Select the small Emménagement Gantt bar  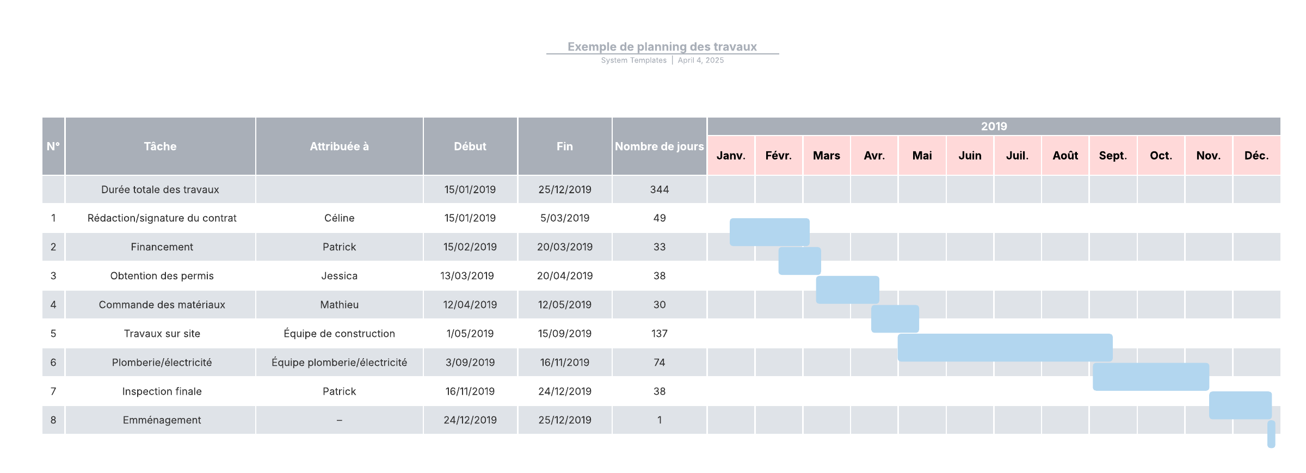point(1271,434)
